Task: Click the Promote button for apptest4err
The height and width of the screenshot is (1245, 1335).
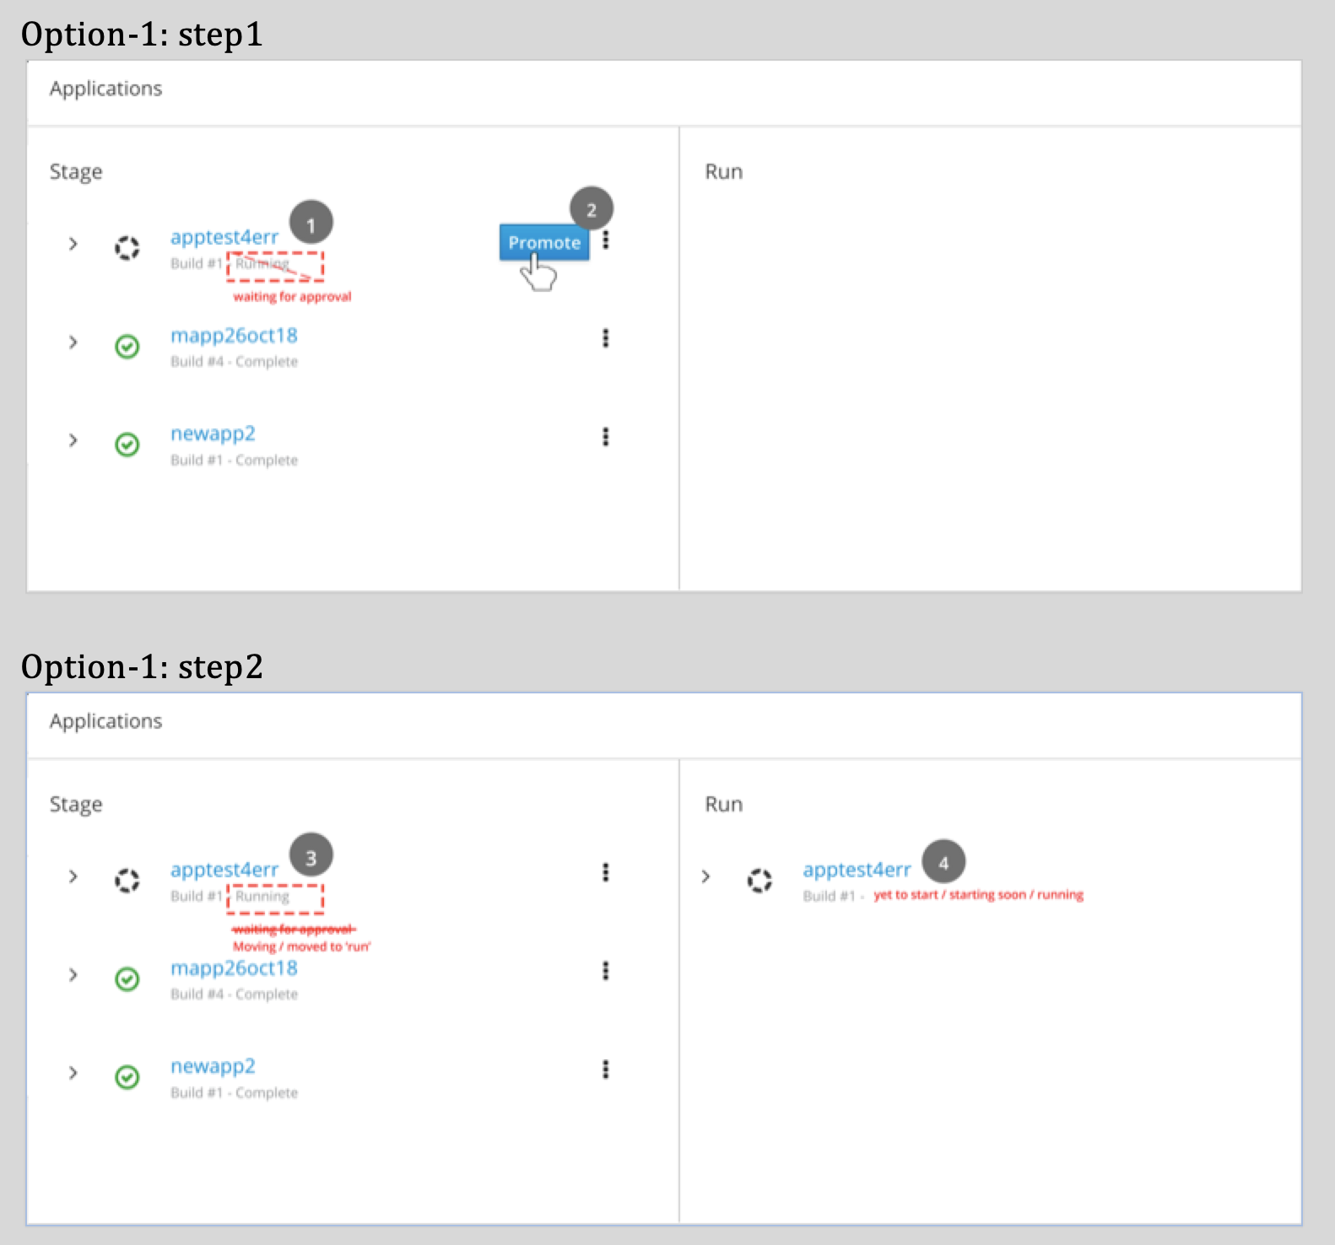Action: point(543,242)
